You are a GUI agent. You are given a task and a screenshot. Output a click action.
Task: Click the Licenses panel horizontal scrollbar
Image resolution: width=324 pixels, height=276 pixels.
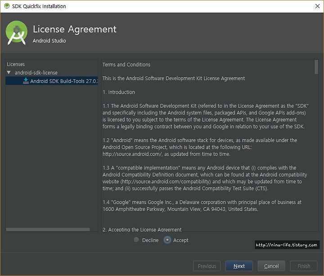pyautogui.click(x=48, y=229)
